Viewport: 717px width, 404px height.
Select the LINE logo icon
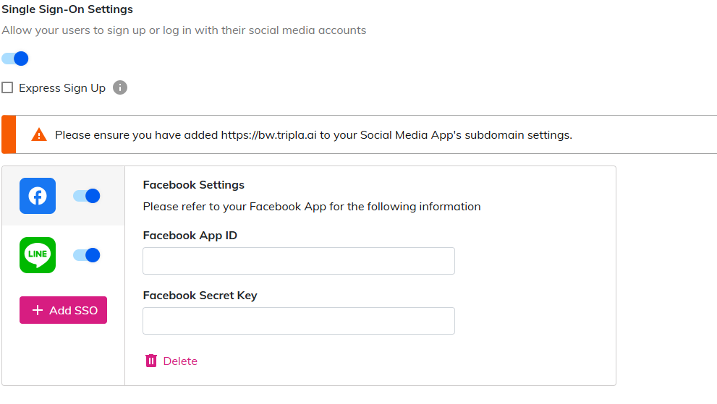coord(38,255)
